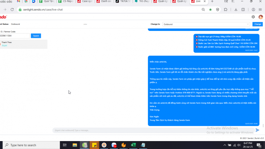Open Zalo from the taskbar

pyautogui.click(x=114, y=145)
